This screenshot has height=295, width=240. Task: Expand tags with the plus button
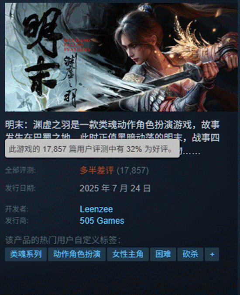click(x=212, y=254)
